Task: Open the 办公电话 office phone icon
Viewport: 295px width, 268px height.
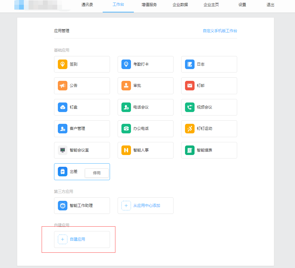Action: pyautogui.click(x=126, y=129)
